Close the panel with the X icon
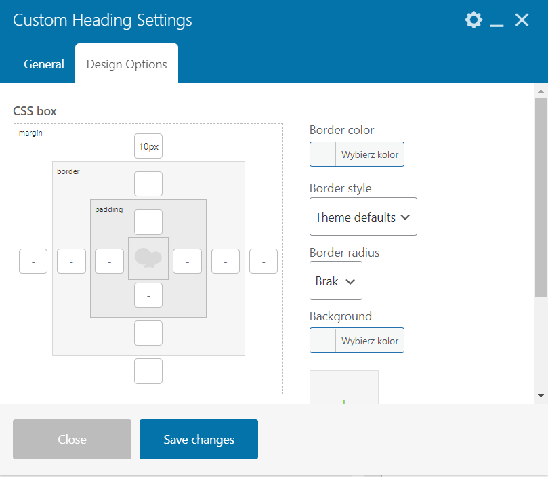Image resolution: width=548 pixels, height=477 pixels. pyautogui.click(x=522, y=20)
